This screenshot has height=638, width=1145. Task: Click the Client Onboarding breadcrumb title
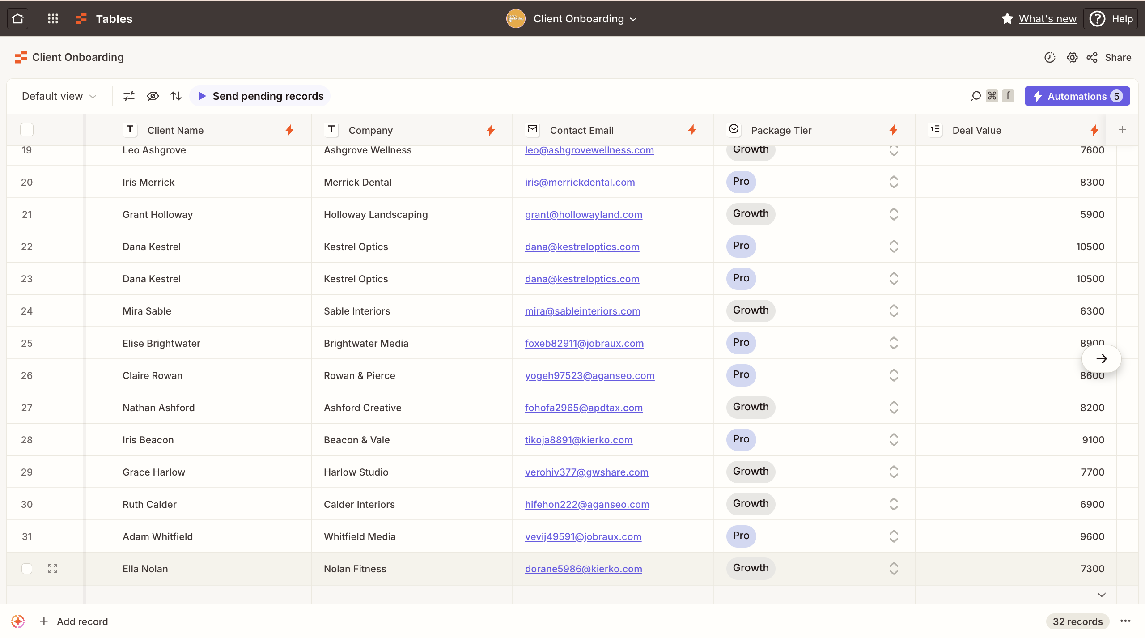78,57
